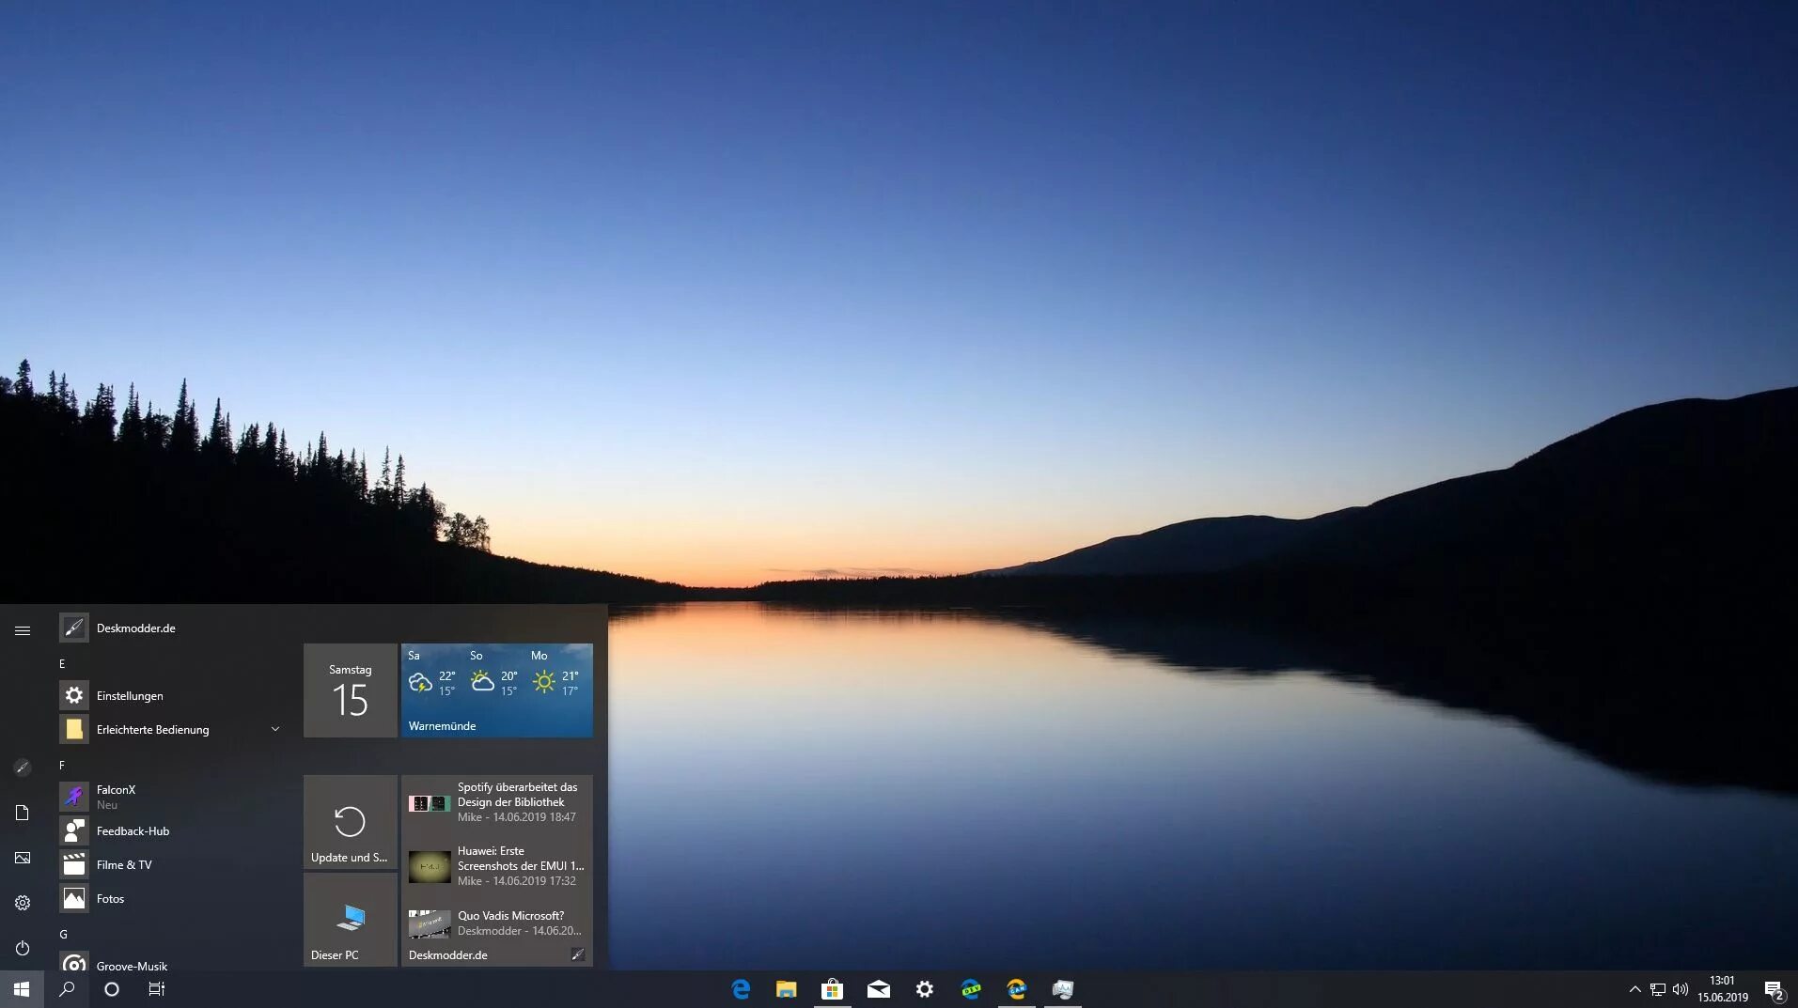Viewport: 1798px width, 1008px height.
Task: Open Settings from Start menu rail
Action: 23,903
